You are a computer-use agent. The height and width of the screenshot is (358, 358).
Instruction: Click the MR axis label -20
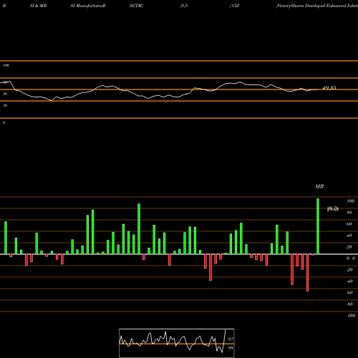[349, 270]
